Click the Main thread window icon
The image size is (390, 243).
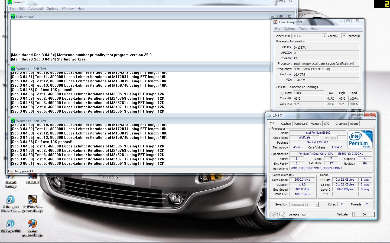coord(13,16)
